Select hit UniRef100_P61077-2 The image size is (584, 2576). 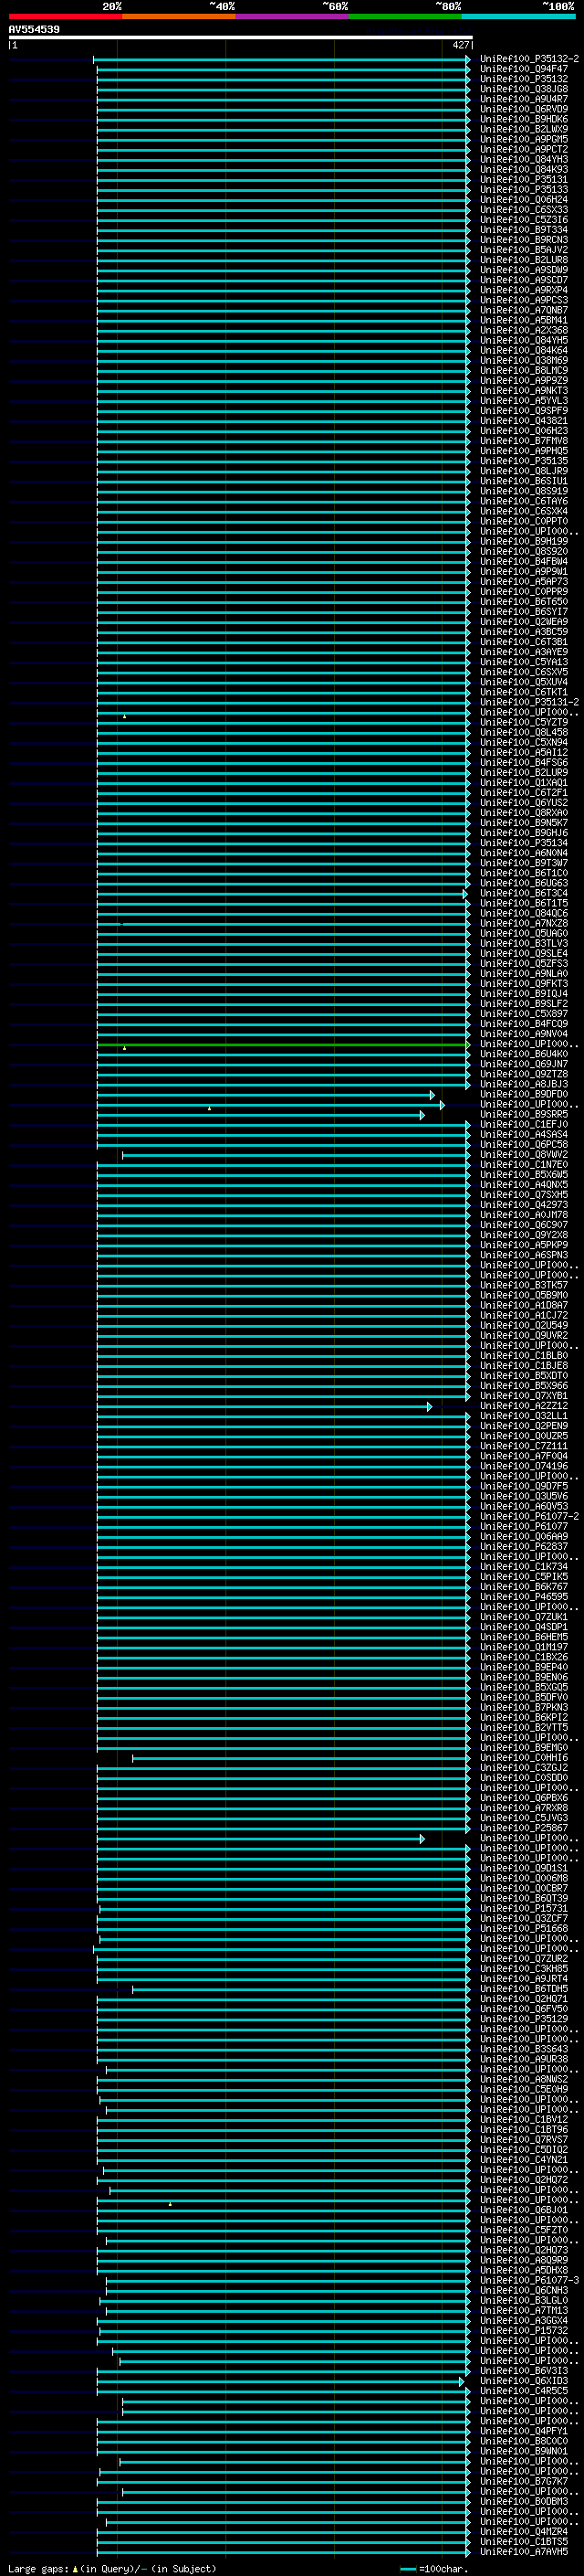point(529,1516)
